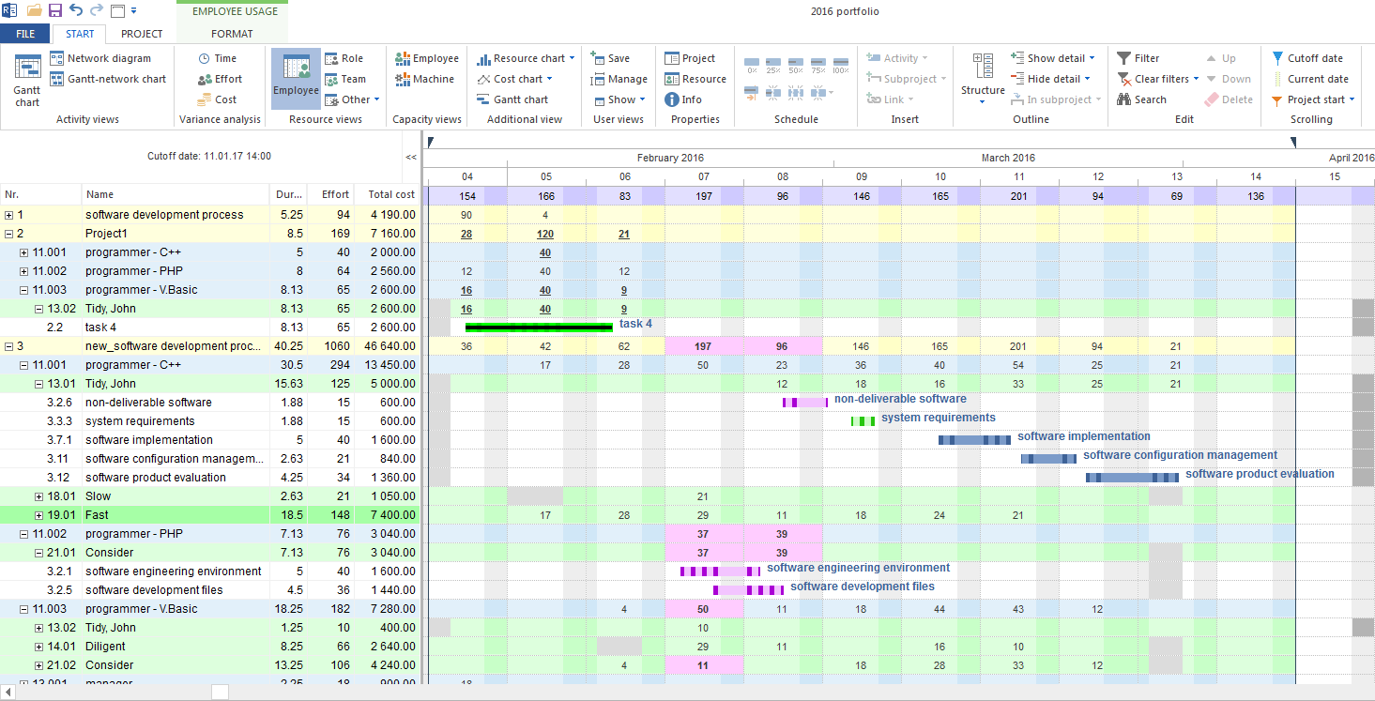Expand the 19.01 Fast row
This screenshot has height=701, width=1375.
39,515
